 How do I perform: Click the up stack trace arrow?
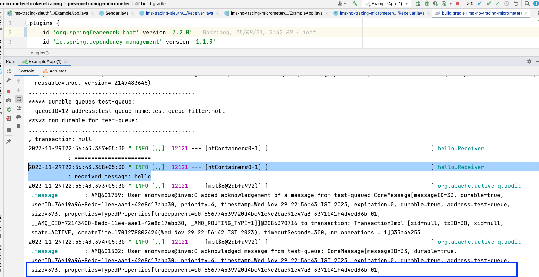pos(19,81)
